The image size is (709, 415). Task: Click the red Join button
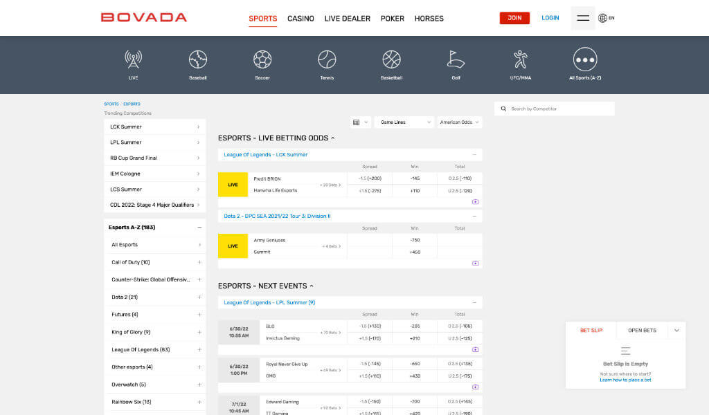(514, 18)
